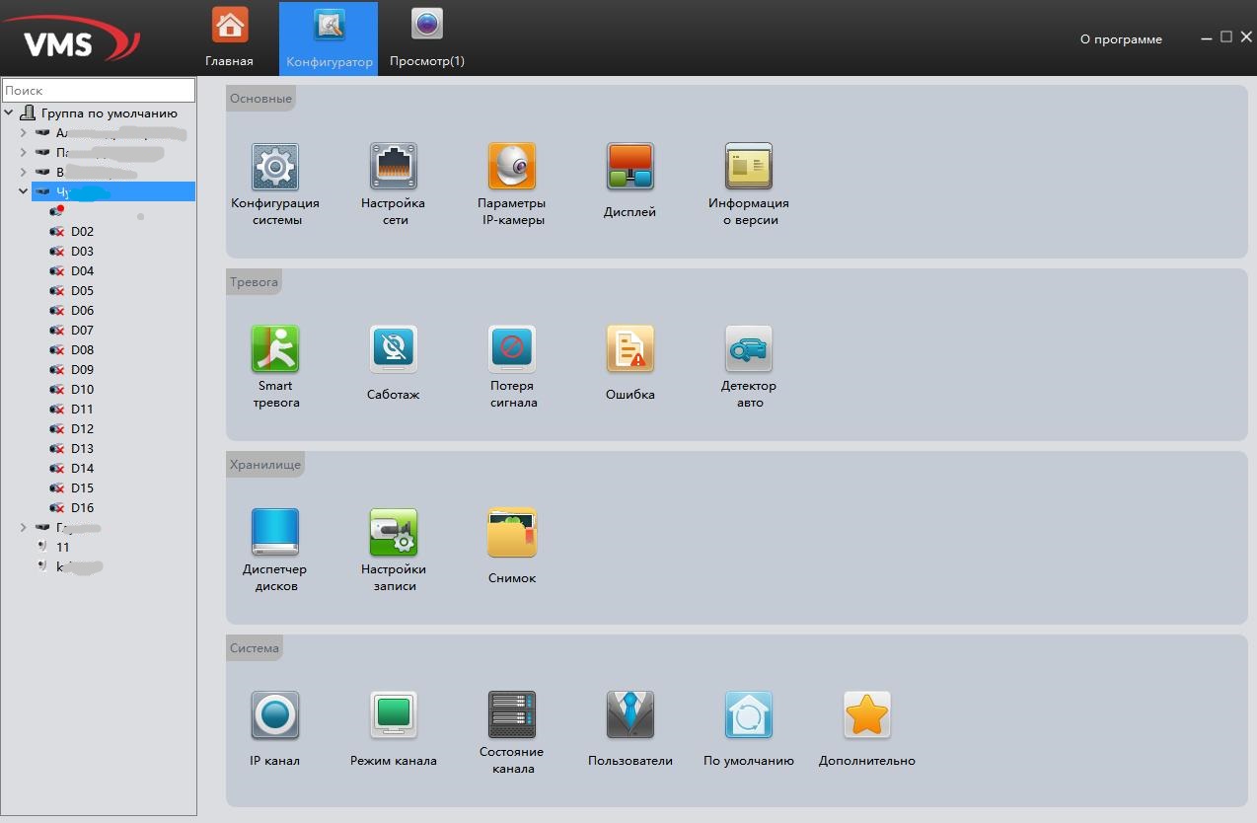The image size is (1257, 823).
Task: Click the Дополнительно star icon
Action: (x=866, y=715)
